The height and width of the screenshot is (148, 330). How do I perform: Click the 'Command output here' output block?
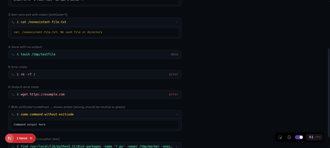click(x=95, y=125)
